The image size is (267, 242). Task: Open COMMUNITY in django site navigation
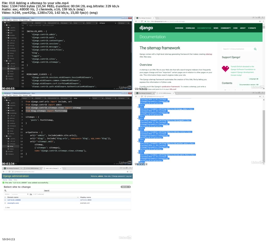click(x=226, y=28)
